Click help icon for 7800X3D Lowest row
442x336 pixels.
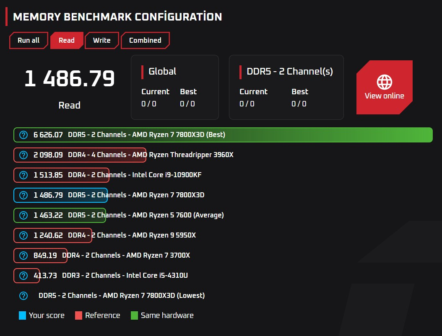click(x=23, y=296)
